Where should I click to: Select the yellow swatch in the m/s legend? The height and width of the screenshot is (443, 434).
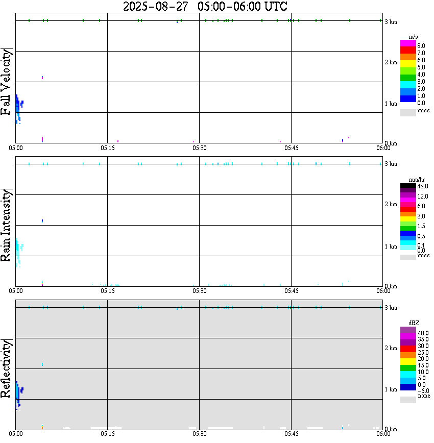click(408, 64)
